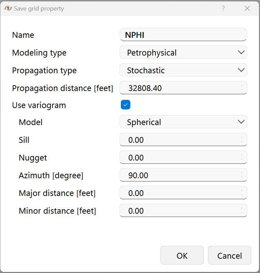The width and height of the screenshot is (260, 273).
Task: Decrease Propagation distance with down arrow
Action: (242, 90)
